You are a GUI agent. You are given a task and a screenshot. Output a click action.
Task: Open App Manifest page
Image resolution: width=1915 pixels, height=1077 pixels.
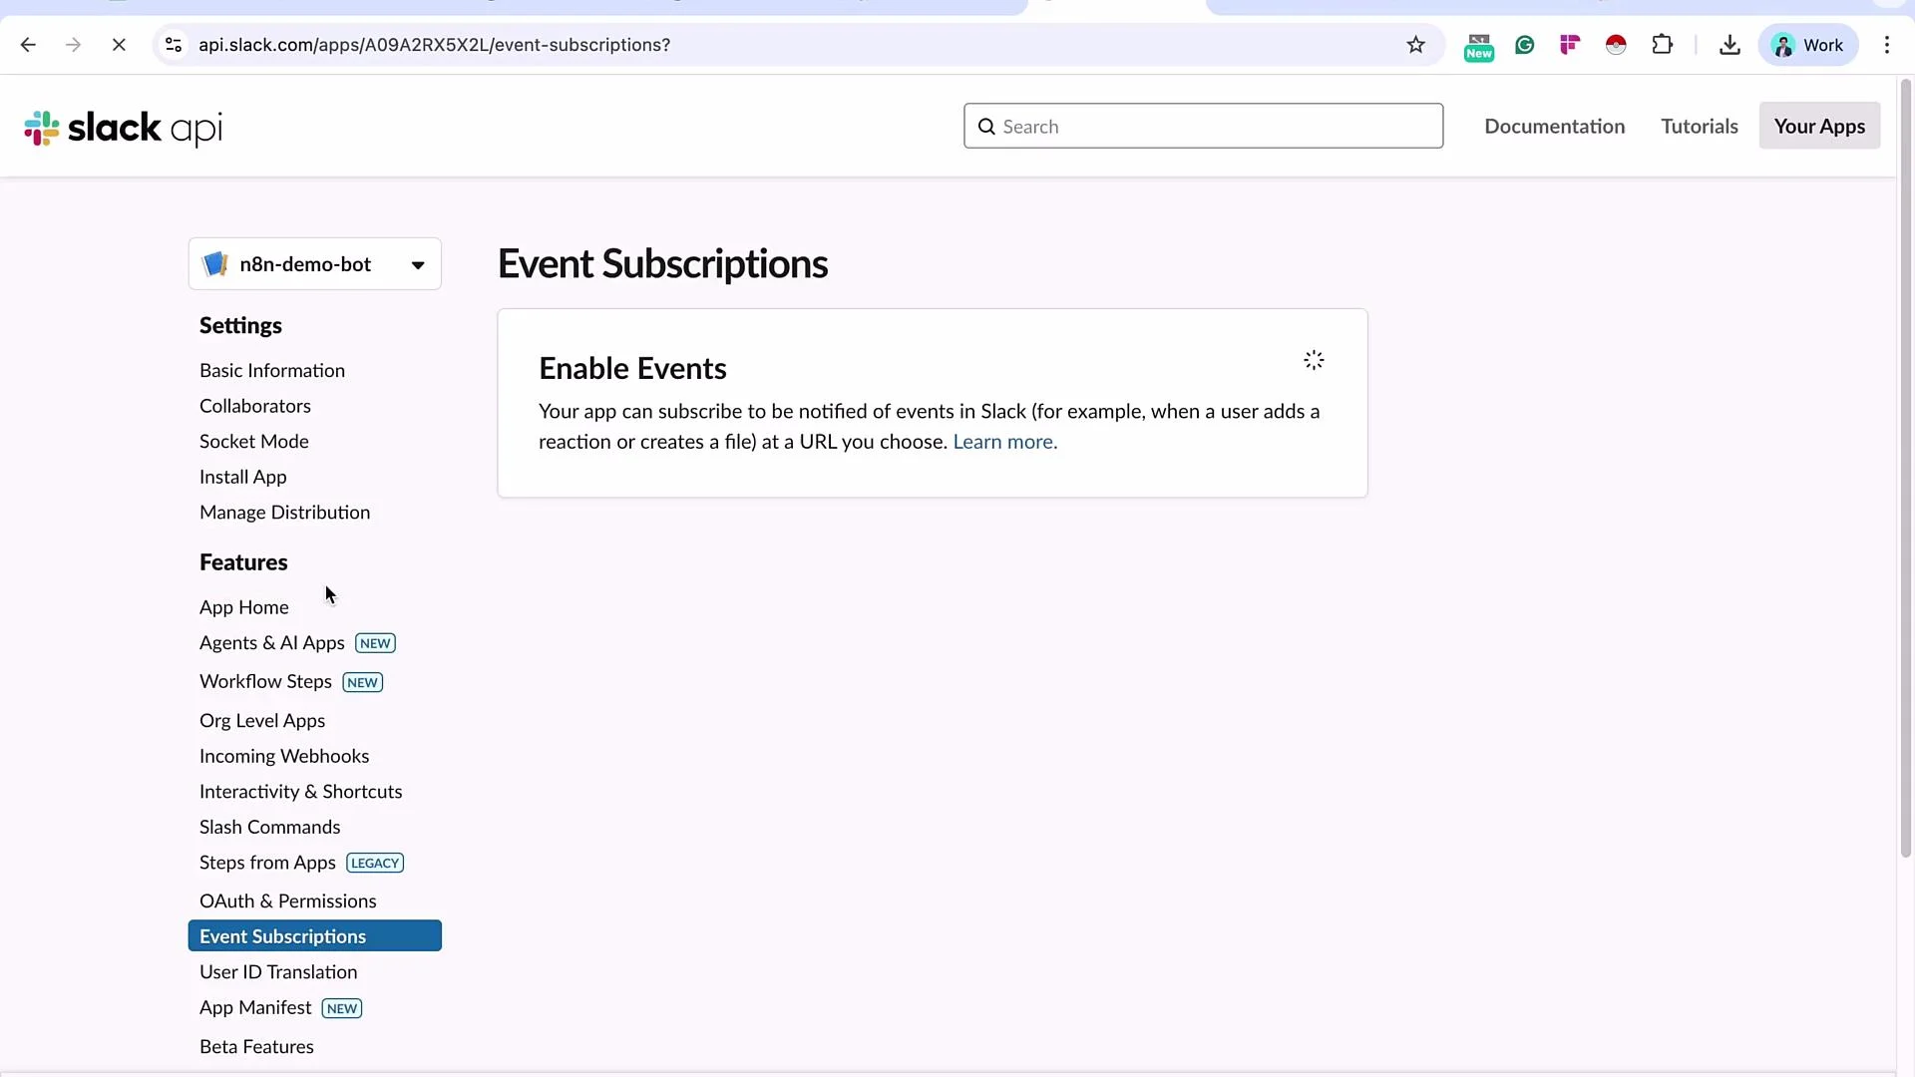[x=255, y=1008]
